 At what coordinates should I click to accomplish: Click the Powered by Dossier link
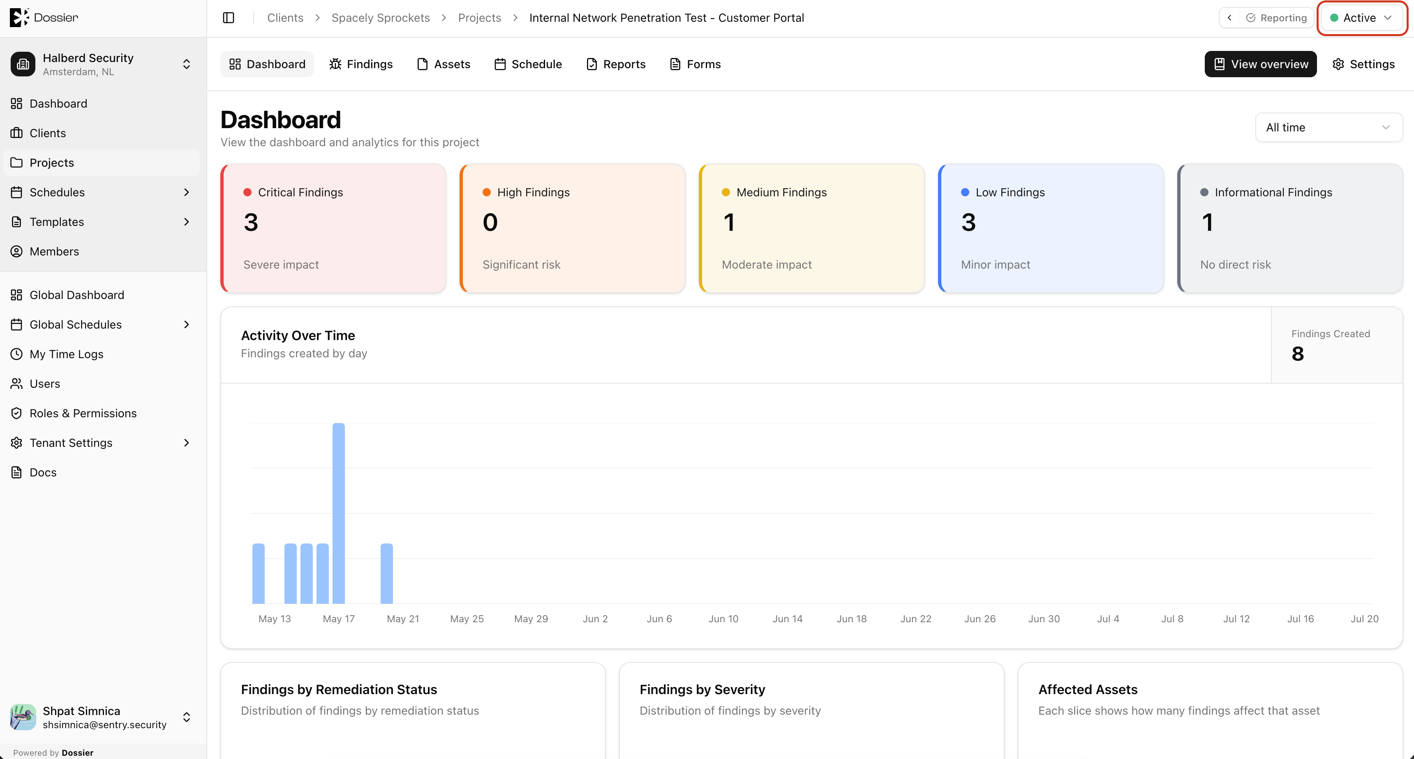53,752
